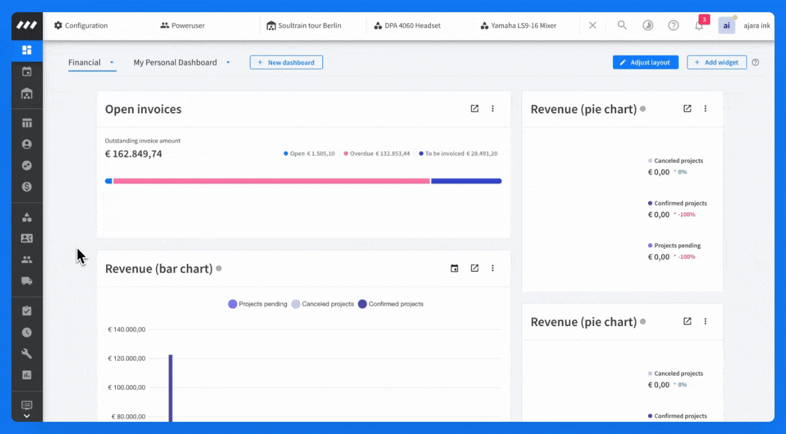Open the repairs wrench icon in sidebar

[27, 353]
